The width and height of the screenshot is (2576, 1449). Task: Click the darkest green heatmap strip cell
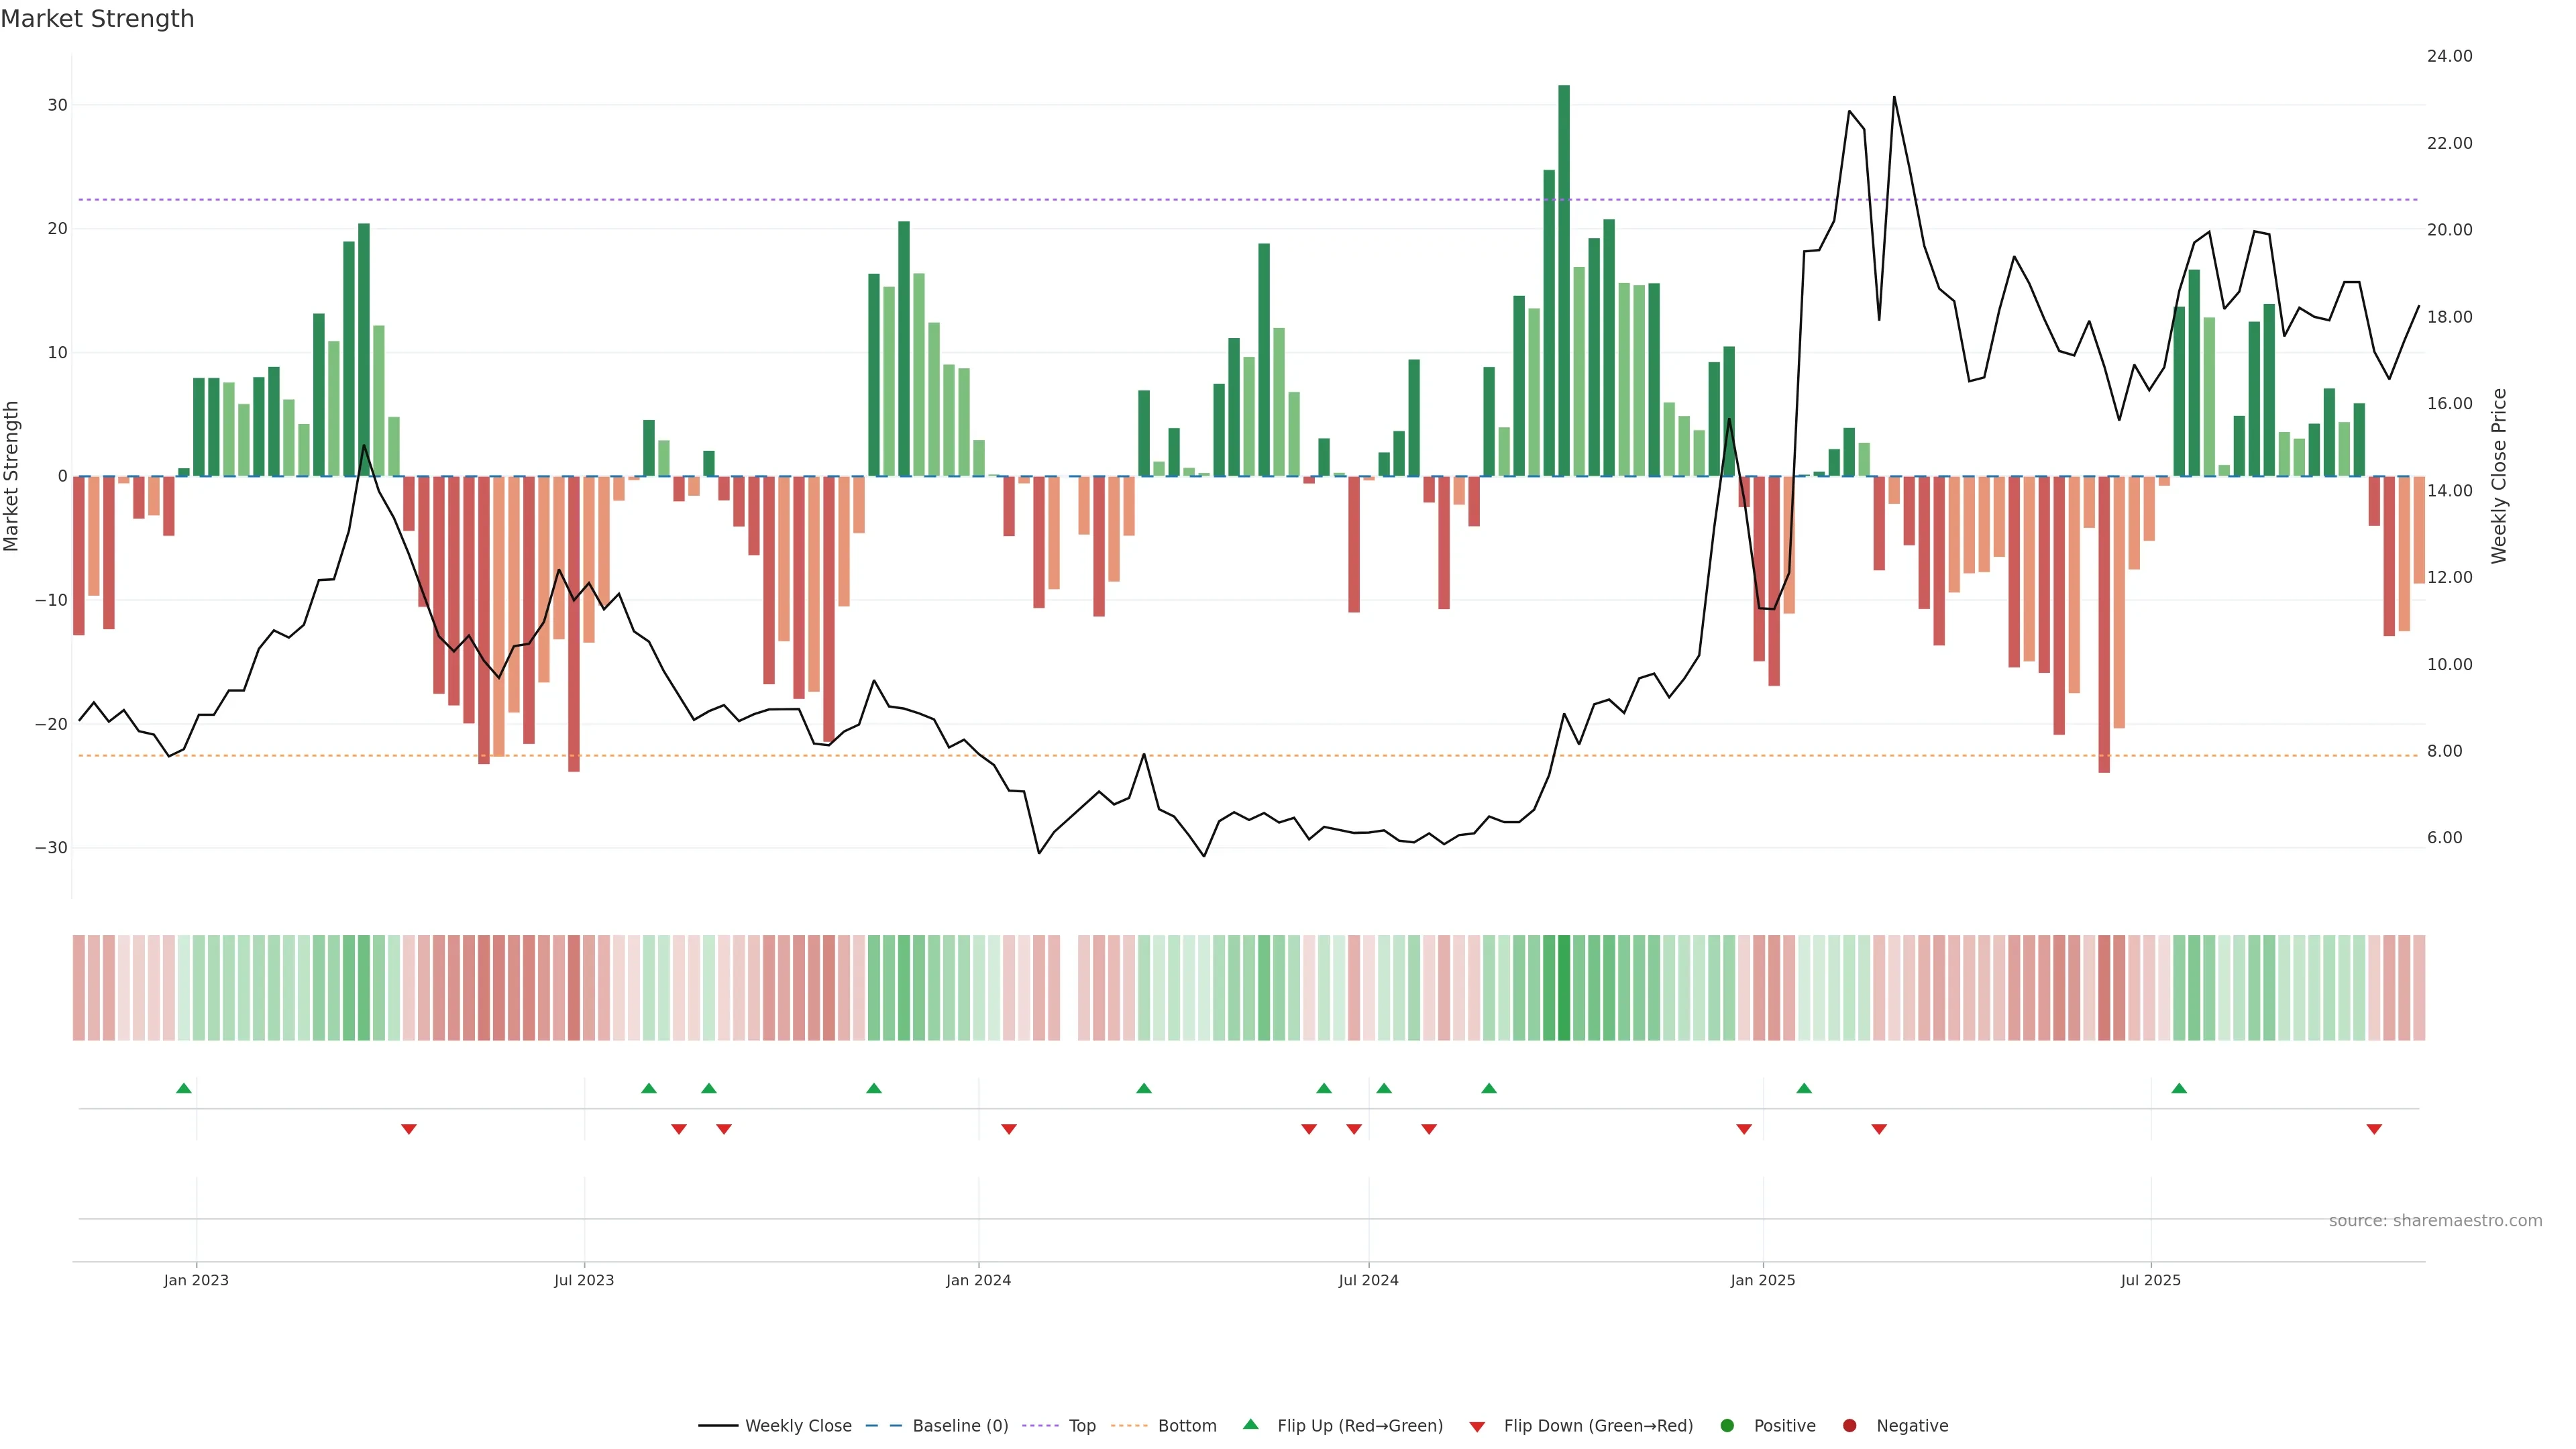1564,987
